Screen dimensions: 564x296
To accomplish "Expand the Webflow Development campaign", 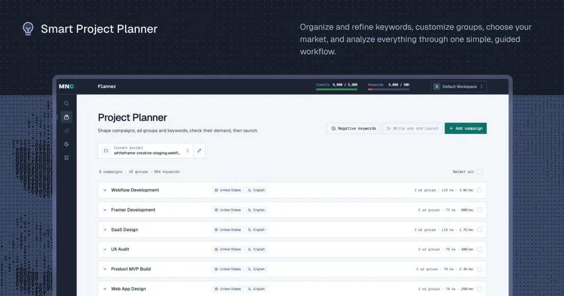I will pos(105,190).
